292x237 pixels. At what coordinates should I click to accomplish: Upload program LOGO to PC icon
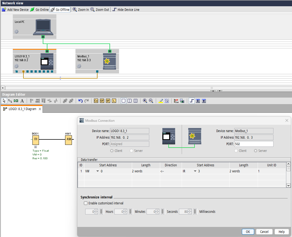point(204,101)
